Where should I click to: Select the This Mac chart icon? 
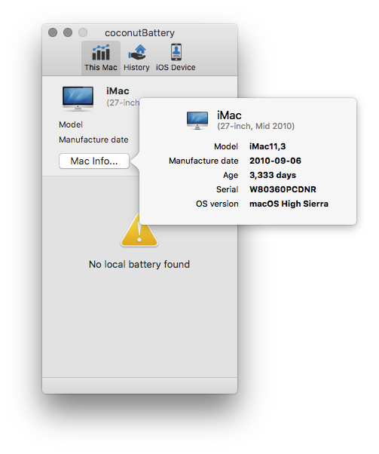(101, 52)
